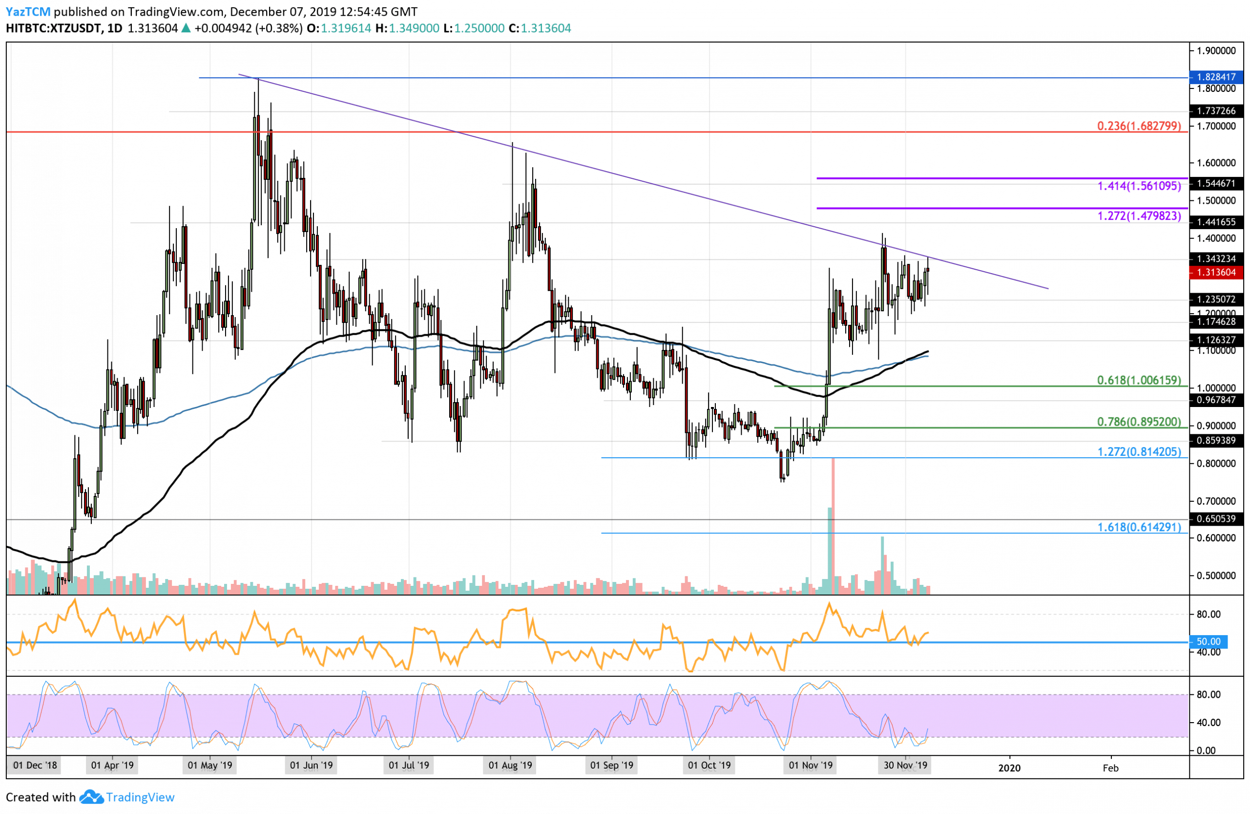Screen dimensions: 1250x814
Task: Click the 1.414(1.561095) extension label
Action: tap(1139, 186)
